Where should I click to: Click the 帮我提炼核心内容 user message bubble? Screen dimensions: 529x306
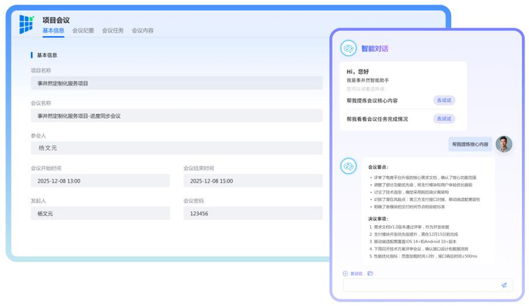[x=470, y=144]
